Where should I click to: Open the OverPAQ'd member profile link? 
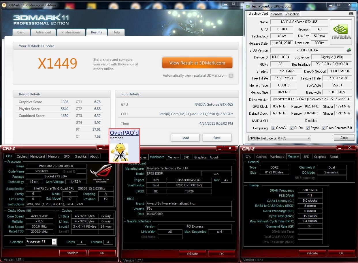coord(124,133)
